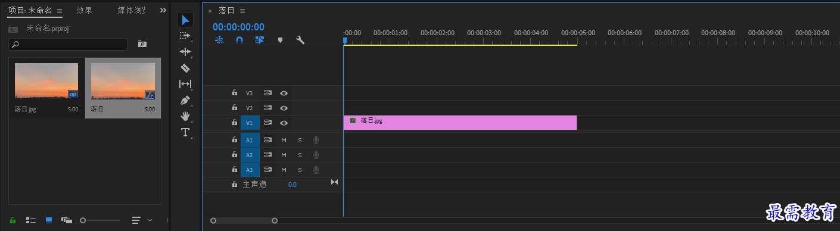This screenshot has width=840, height=231.
Task: Select the Slip tool
Action: click(185, 84)
